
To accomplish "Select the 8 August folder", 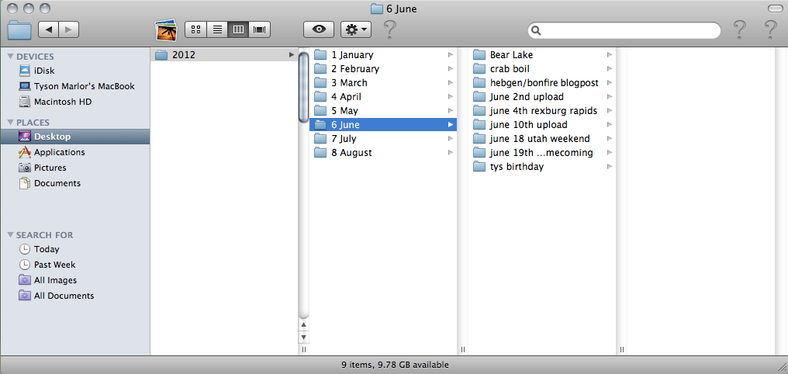I will pos(383,152).
